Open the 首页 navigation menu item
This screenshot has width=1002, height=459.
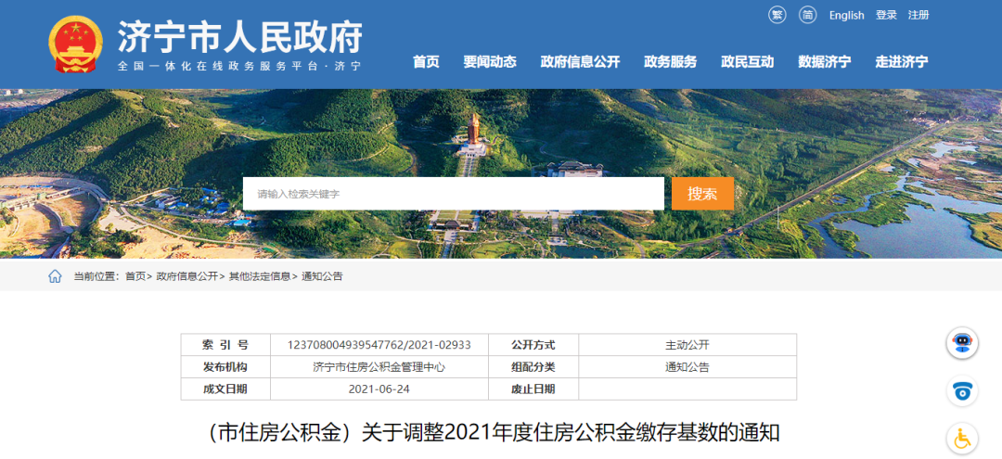tap(426, 62)
